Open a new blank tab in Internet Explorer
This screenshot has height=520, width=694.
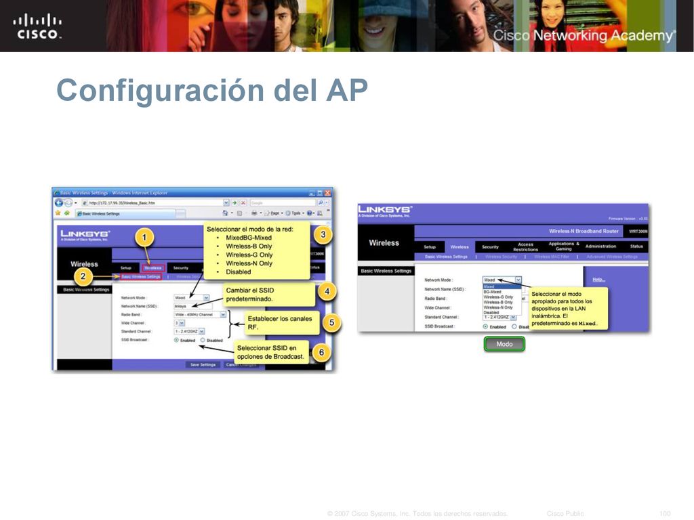click(180, 214)
